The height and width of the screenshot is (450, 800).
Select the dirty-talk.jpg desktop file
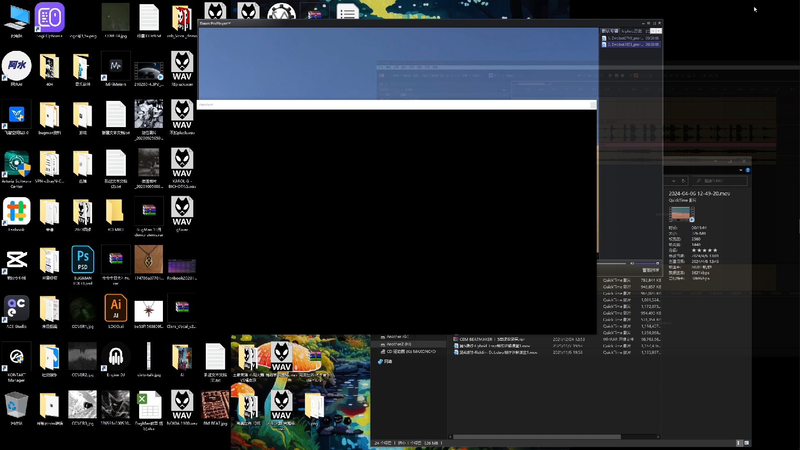pos(149,360)
